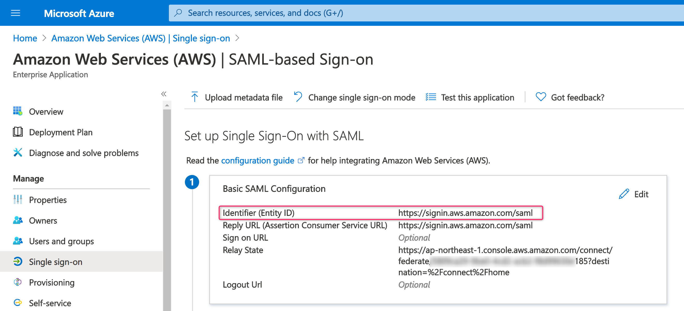This screenshot has width=684, height=311.
Task: Click Upload metadata file button
Action: [237, 98]
